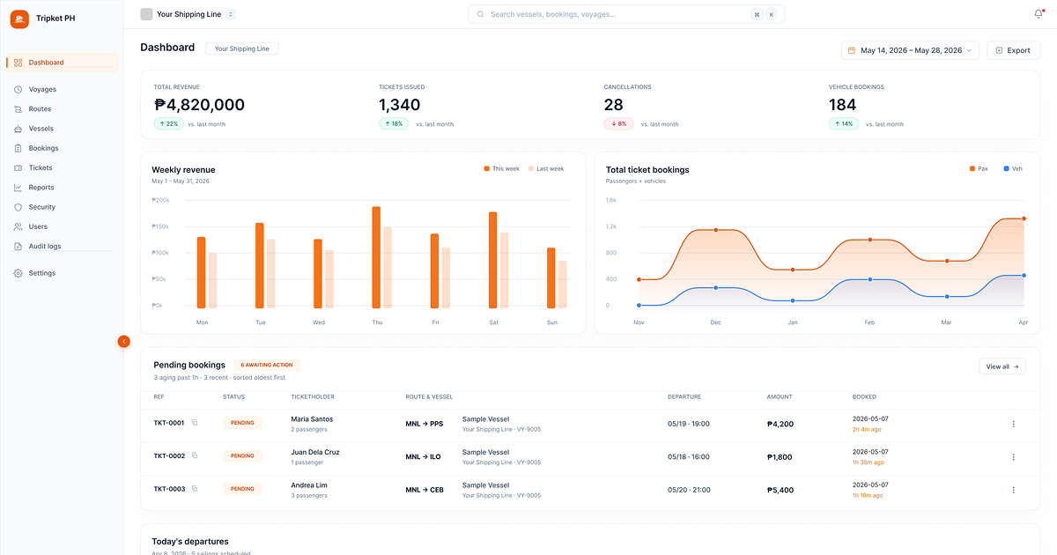Click the Users people icon
This screenshot has width=1057, height=555.
coord(18,226)
